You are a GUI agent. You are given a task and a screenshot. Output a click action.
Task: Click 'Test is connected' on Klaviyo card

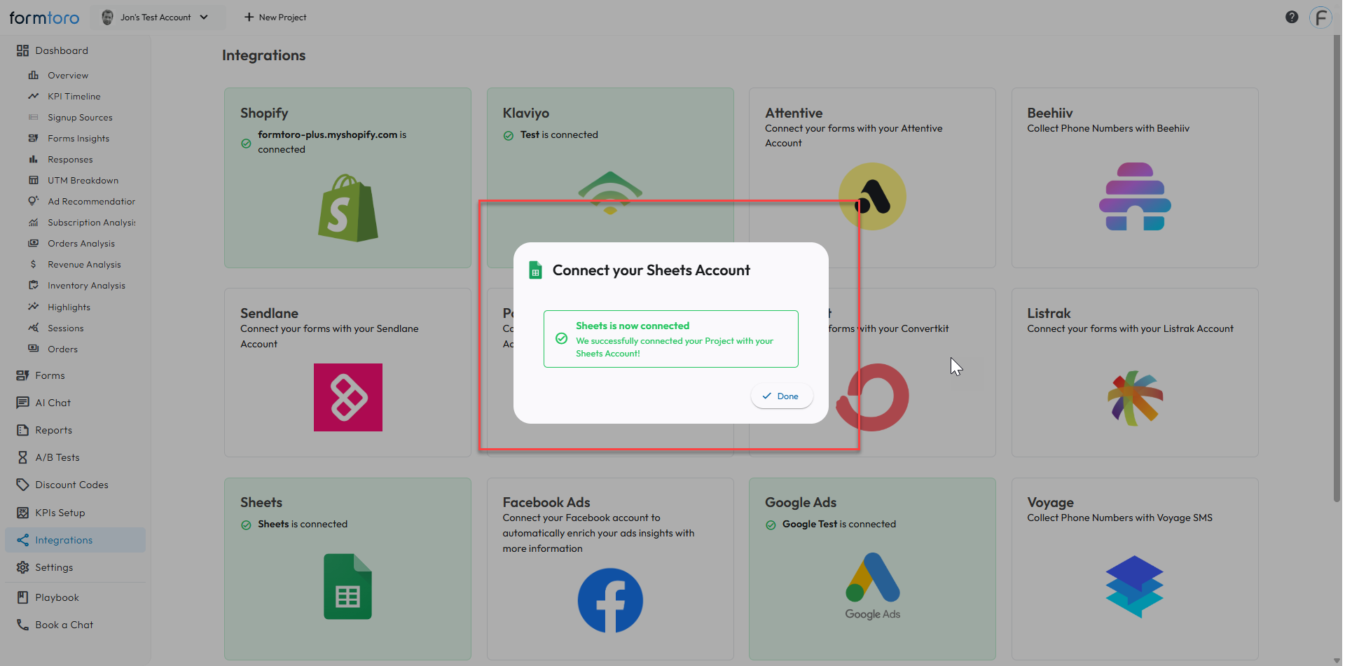coord(559,134)
